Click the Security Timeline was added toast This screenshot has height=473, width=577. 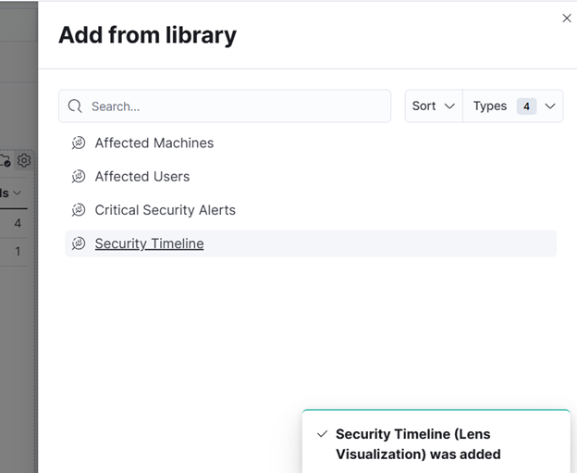[436, 442]
